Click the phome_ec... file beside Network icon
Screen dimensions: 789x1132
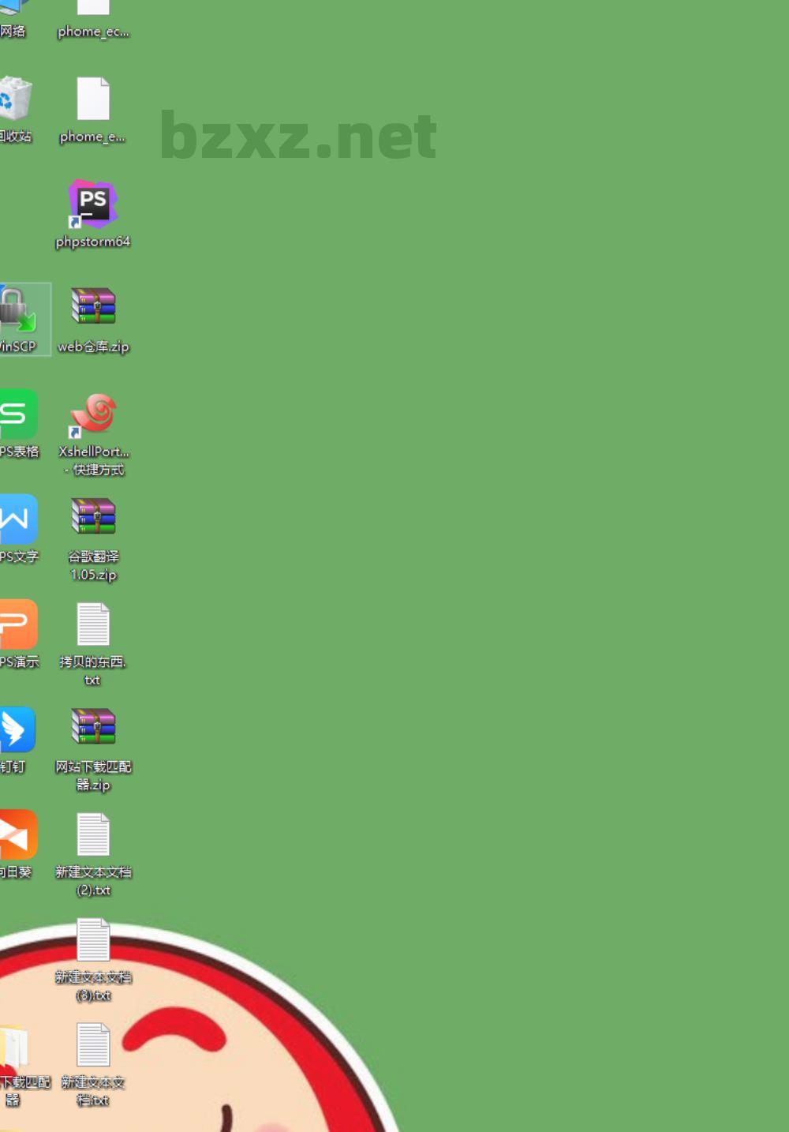93,16
